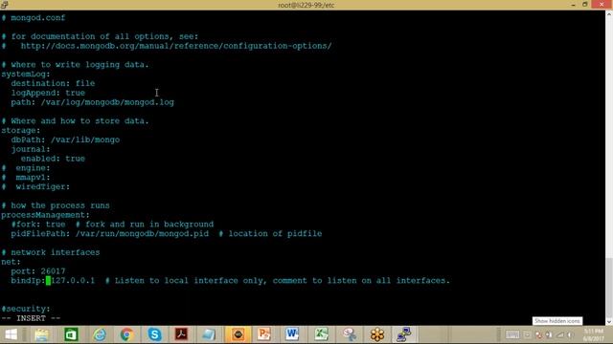Click the '-- INSERT --' mode indicator
The width and height of the screenshot is (613, 344).
[x=31, y=318]
